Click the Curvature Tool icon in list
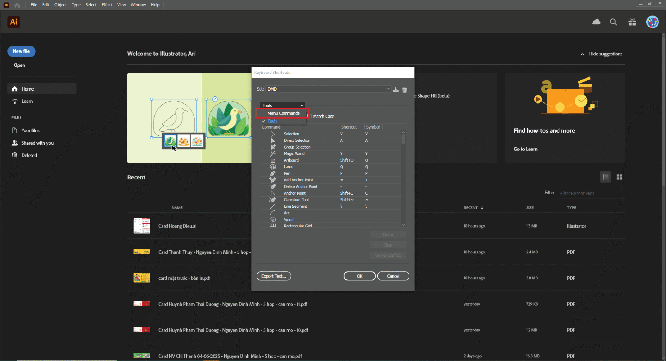This screenshot has height=361, width=666. tap(272, 199)
